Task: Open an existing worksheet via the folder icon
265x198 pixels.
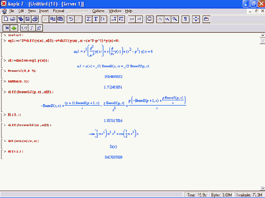Action: click(x=13, y=19)
